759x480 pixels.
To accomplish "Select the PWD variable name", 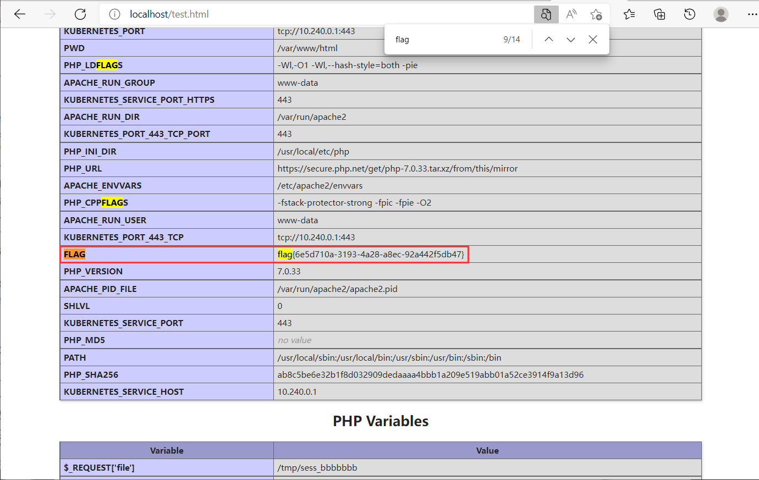I will [74, 48].
